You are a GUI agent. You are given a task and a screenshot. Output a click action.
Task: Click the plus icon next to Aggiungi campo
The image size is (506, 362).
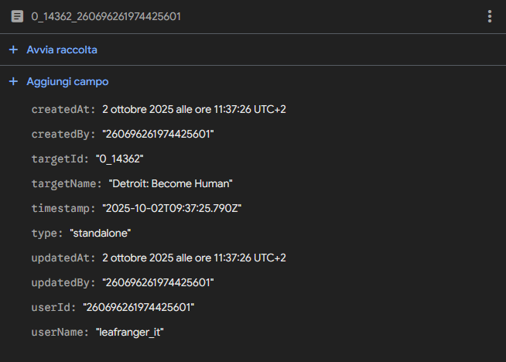pos(13,81)
